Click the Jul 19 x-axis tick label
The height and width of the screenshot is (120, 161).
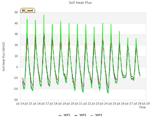(x=62, y=103)
